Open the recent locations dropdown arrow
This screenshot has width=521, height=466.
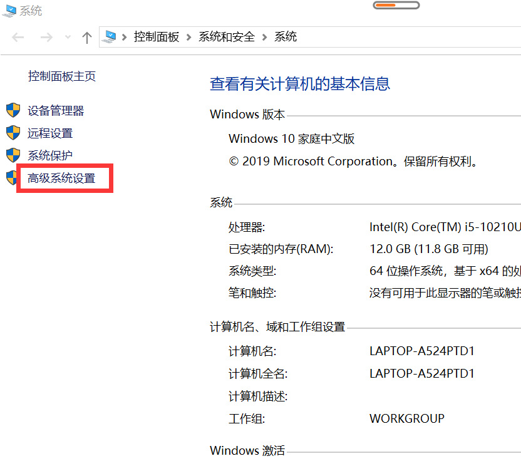pyautogui.click(x=68, y=37)
